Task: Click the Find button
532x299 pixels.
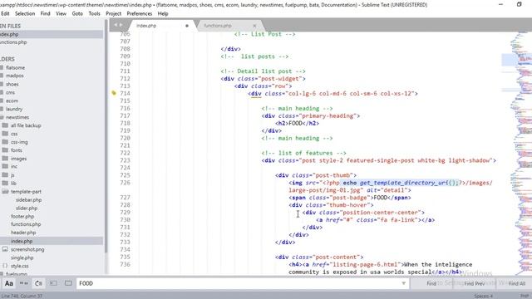Action: coord(431,283)
